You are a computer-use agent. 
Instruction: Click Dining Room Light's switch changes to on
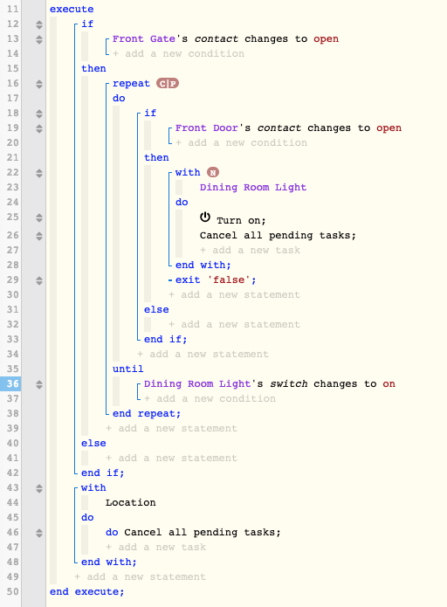pos(270,384)
